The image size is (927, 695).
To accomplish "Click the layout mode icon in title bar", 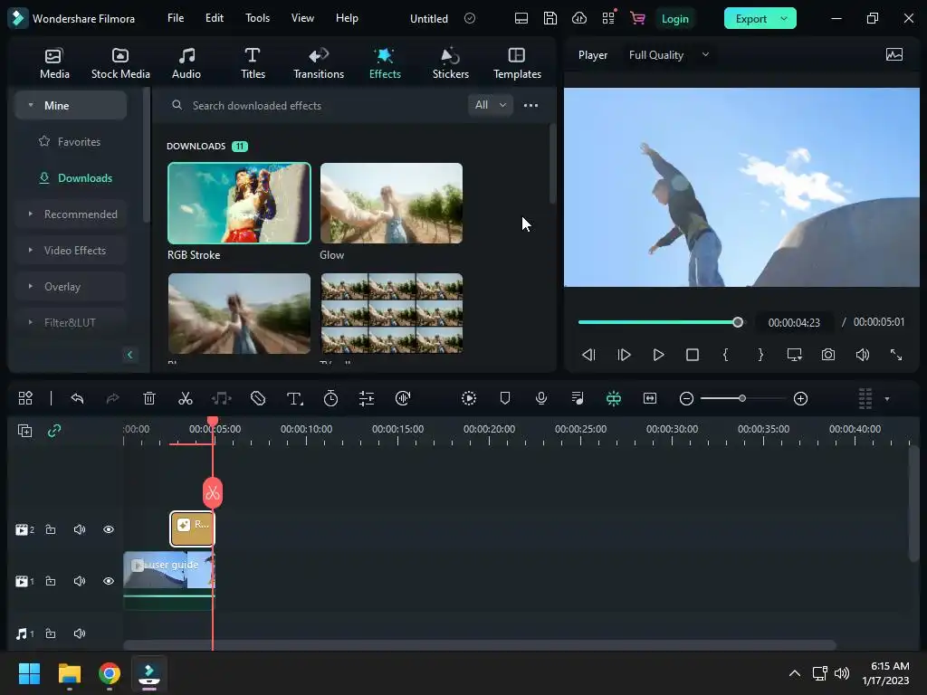I will tap(521, 18).
